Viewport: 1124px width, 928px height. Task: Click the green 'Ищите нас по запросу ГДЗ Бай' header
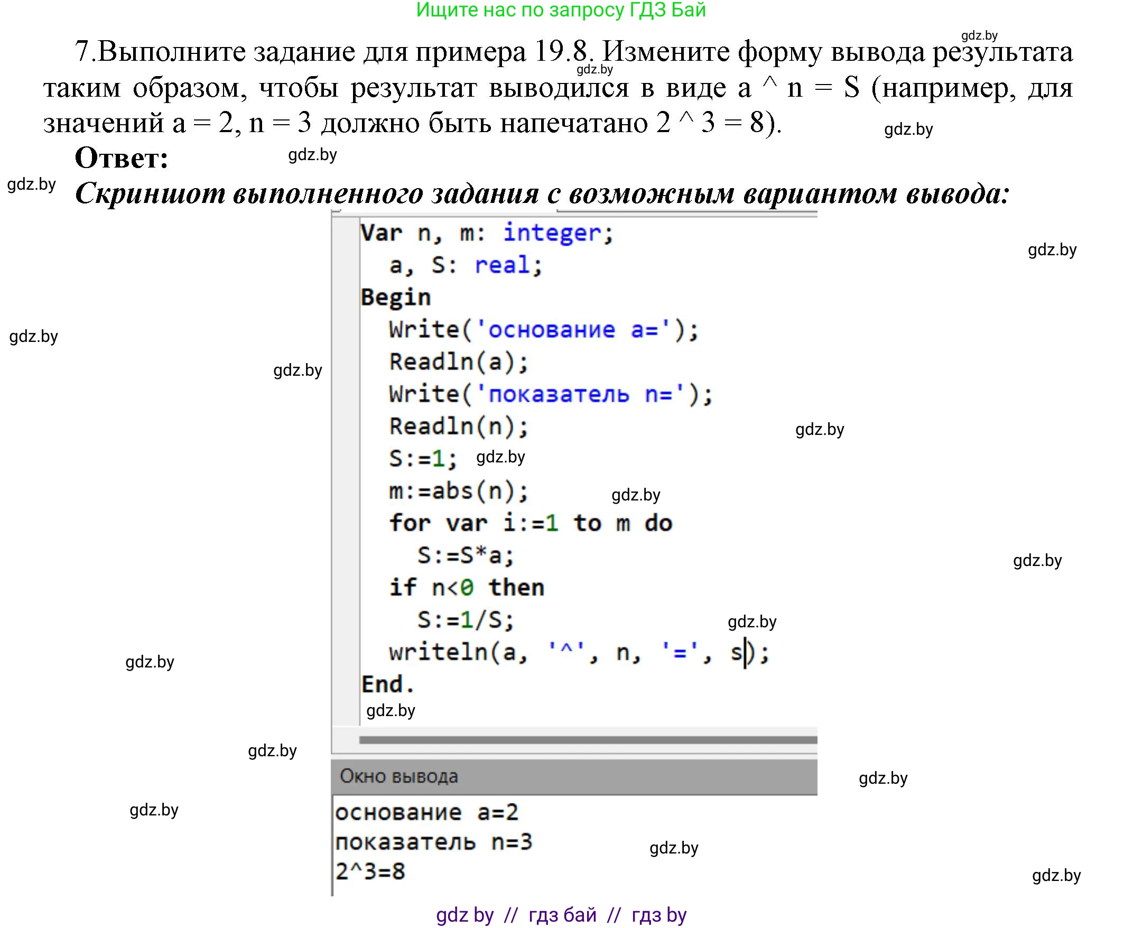point(561,10)
